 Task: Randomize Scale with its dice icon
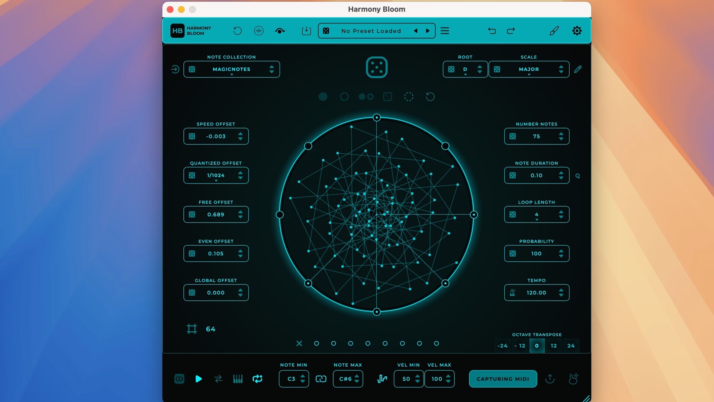coord(497,69)
